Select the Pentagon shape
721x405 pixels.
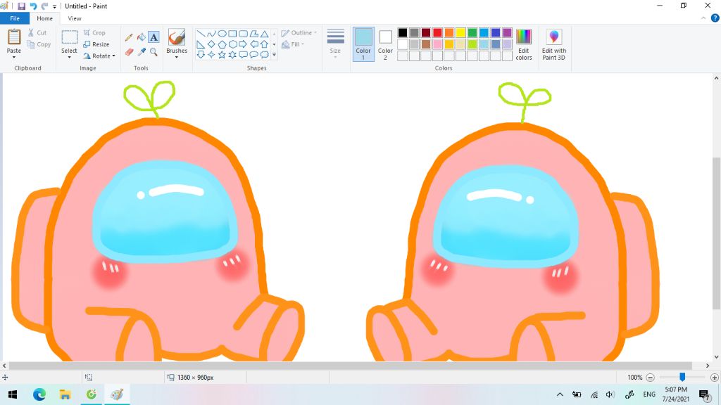222,44
